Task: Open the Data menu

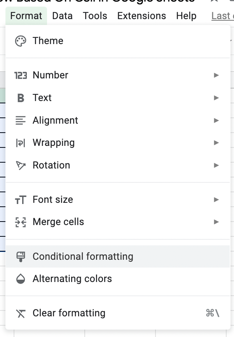Action: coord(62,16)
